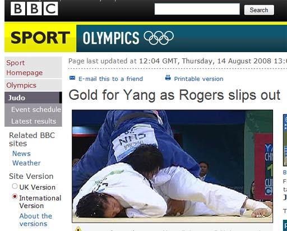Click the printer icon for printable version
Screen dimensions: 287x231
click(x=168, y=77)
